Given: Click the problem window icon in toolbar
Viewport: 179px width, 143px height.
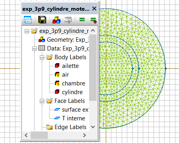Looking at the screenshot, I should click(x=28, y=20).
